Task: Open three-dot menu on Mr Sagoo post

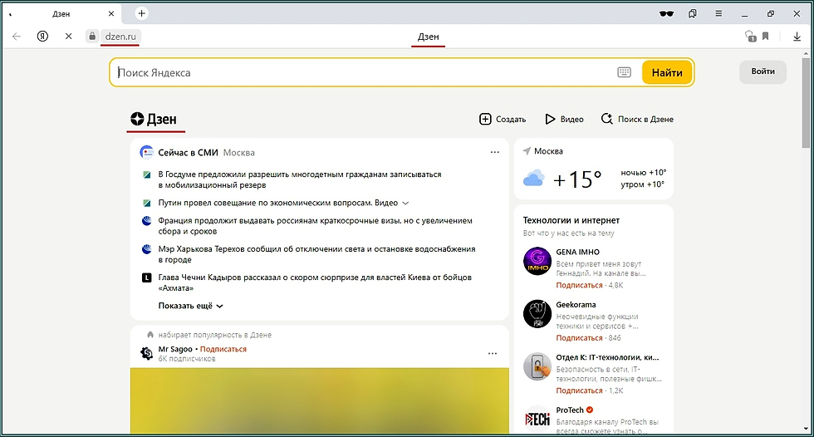Action: (x=492, y=354)
